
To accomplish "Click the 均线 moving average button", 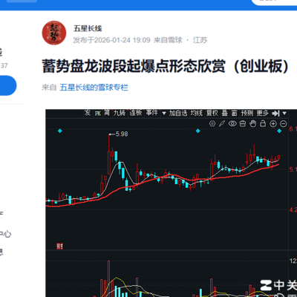I will [x=197, y=113].
